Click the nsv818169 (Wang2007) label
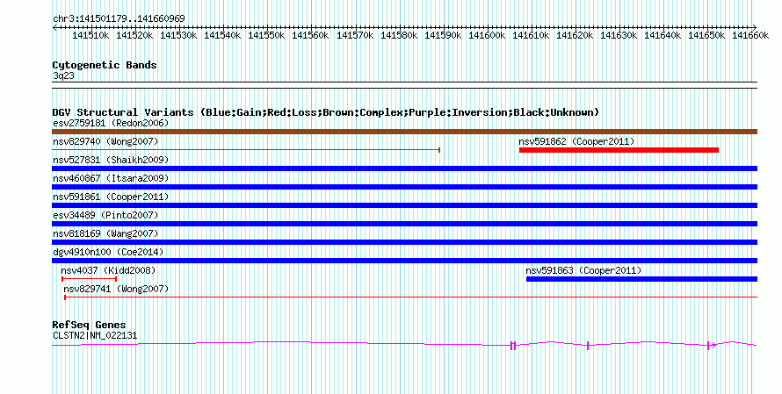This screenshot has width=782, height=394. [x=105, y=233]
